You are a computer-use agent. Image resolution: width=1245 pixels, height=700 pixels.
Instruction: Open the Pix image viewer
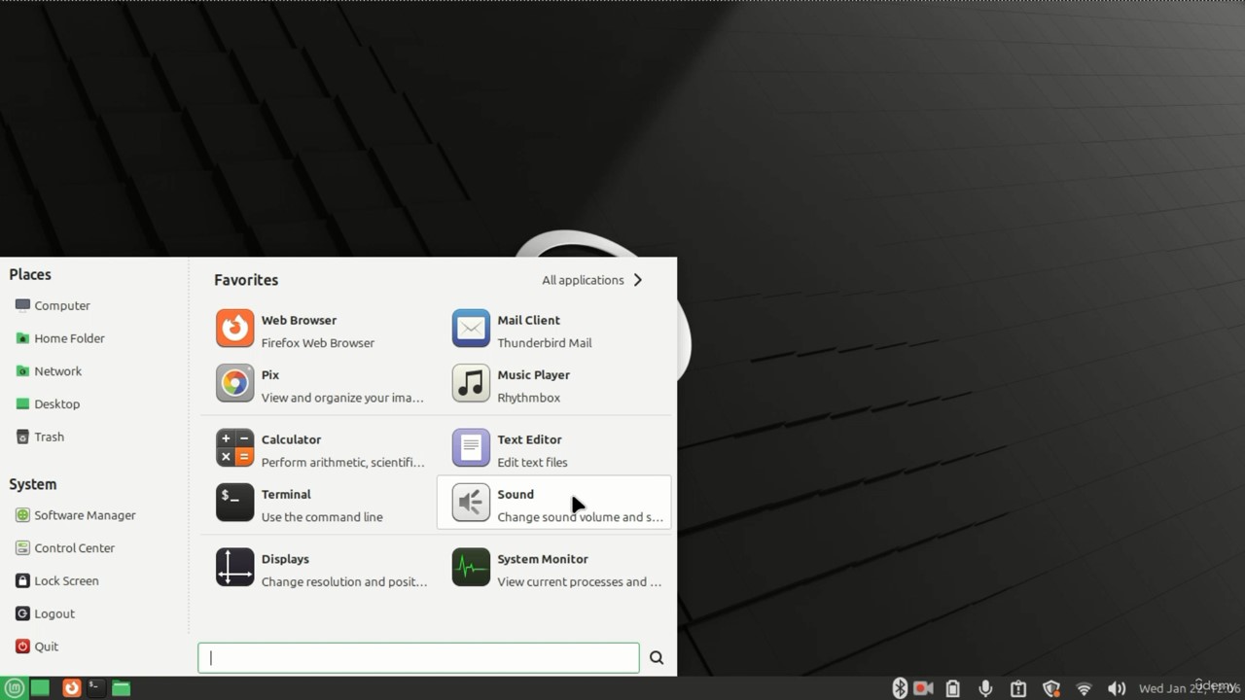pos(319,385)
